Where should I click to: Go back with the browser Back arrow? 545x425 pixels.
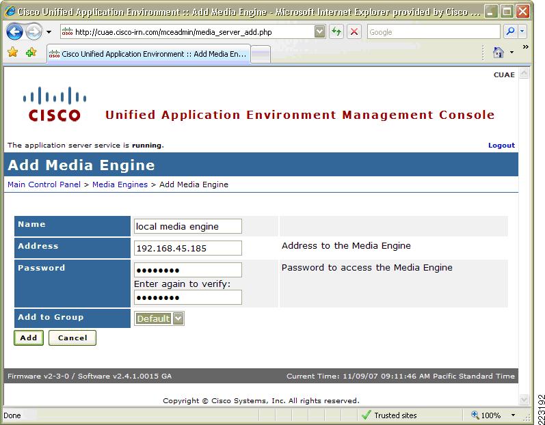tap(14, 32)
